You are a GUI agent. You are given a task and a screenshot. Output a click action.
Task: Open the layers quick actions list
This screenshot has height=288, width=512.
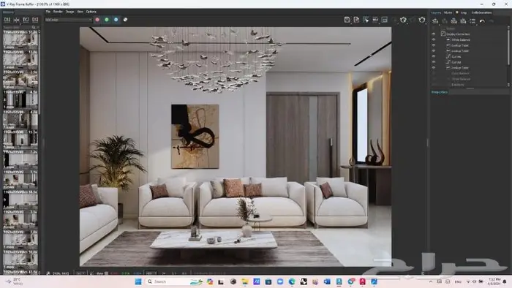pyautogui.click(x=473, y=21)
